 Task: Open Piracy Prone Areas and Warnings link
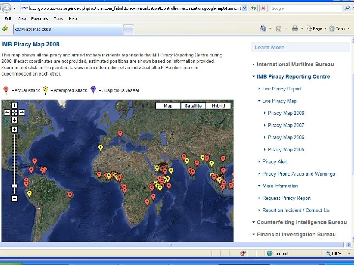[299, 174]
